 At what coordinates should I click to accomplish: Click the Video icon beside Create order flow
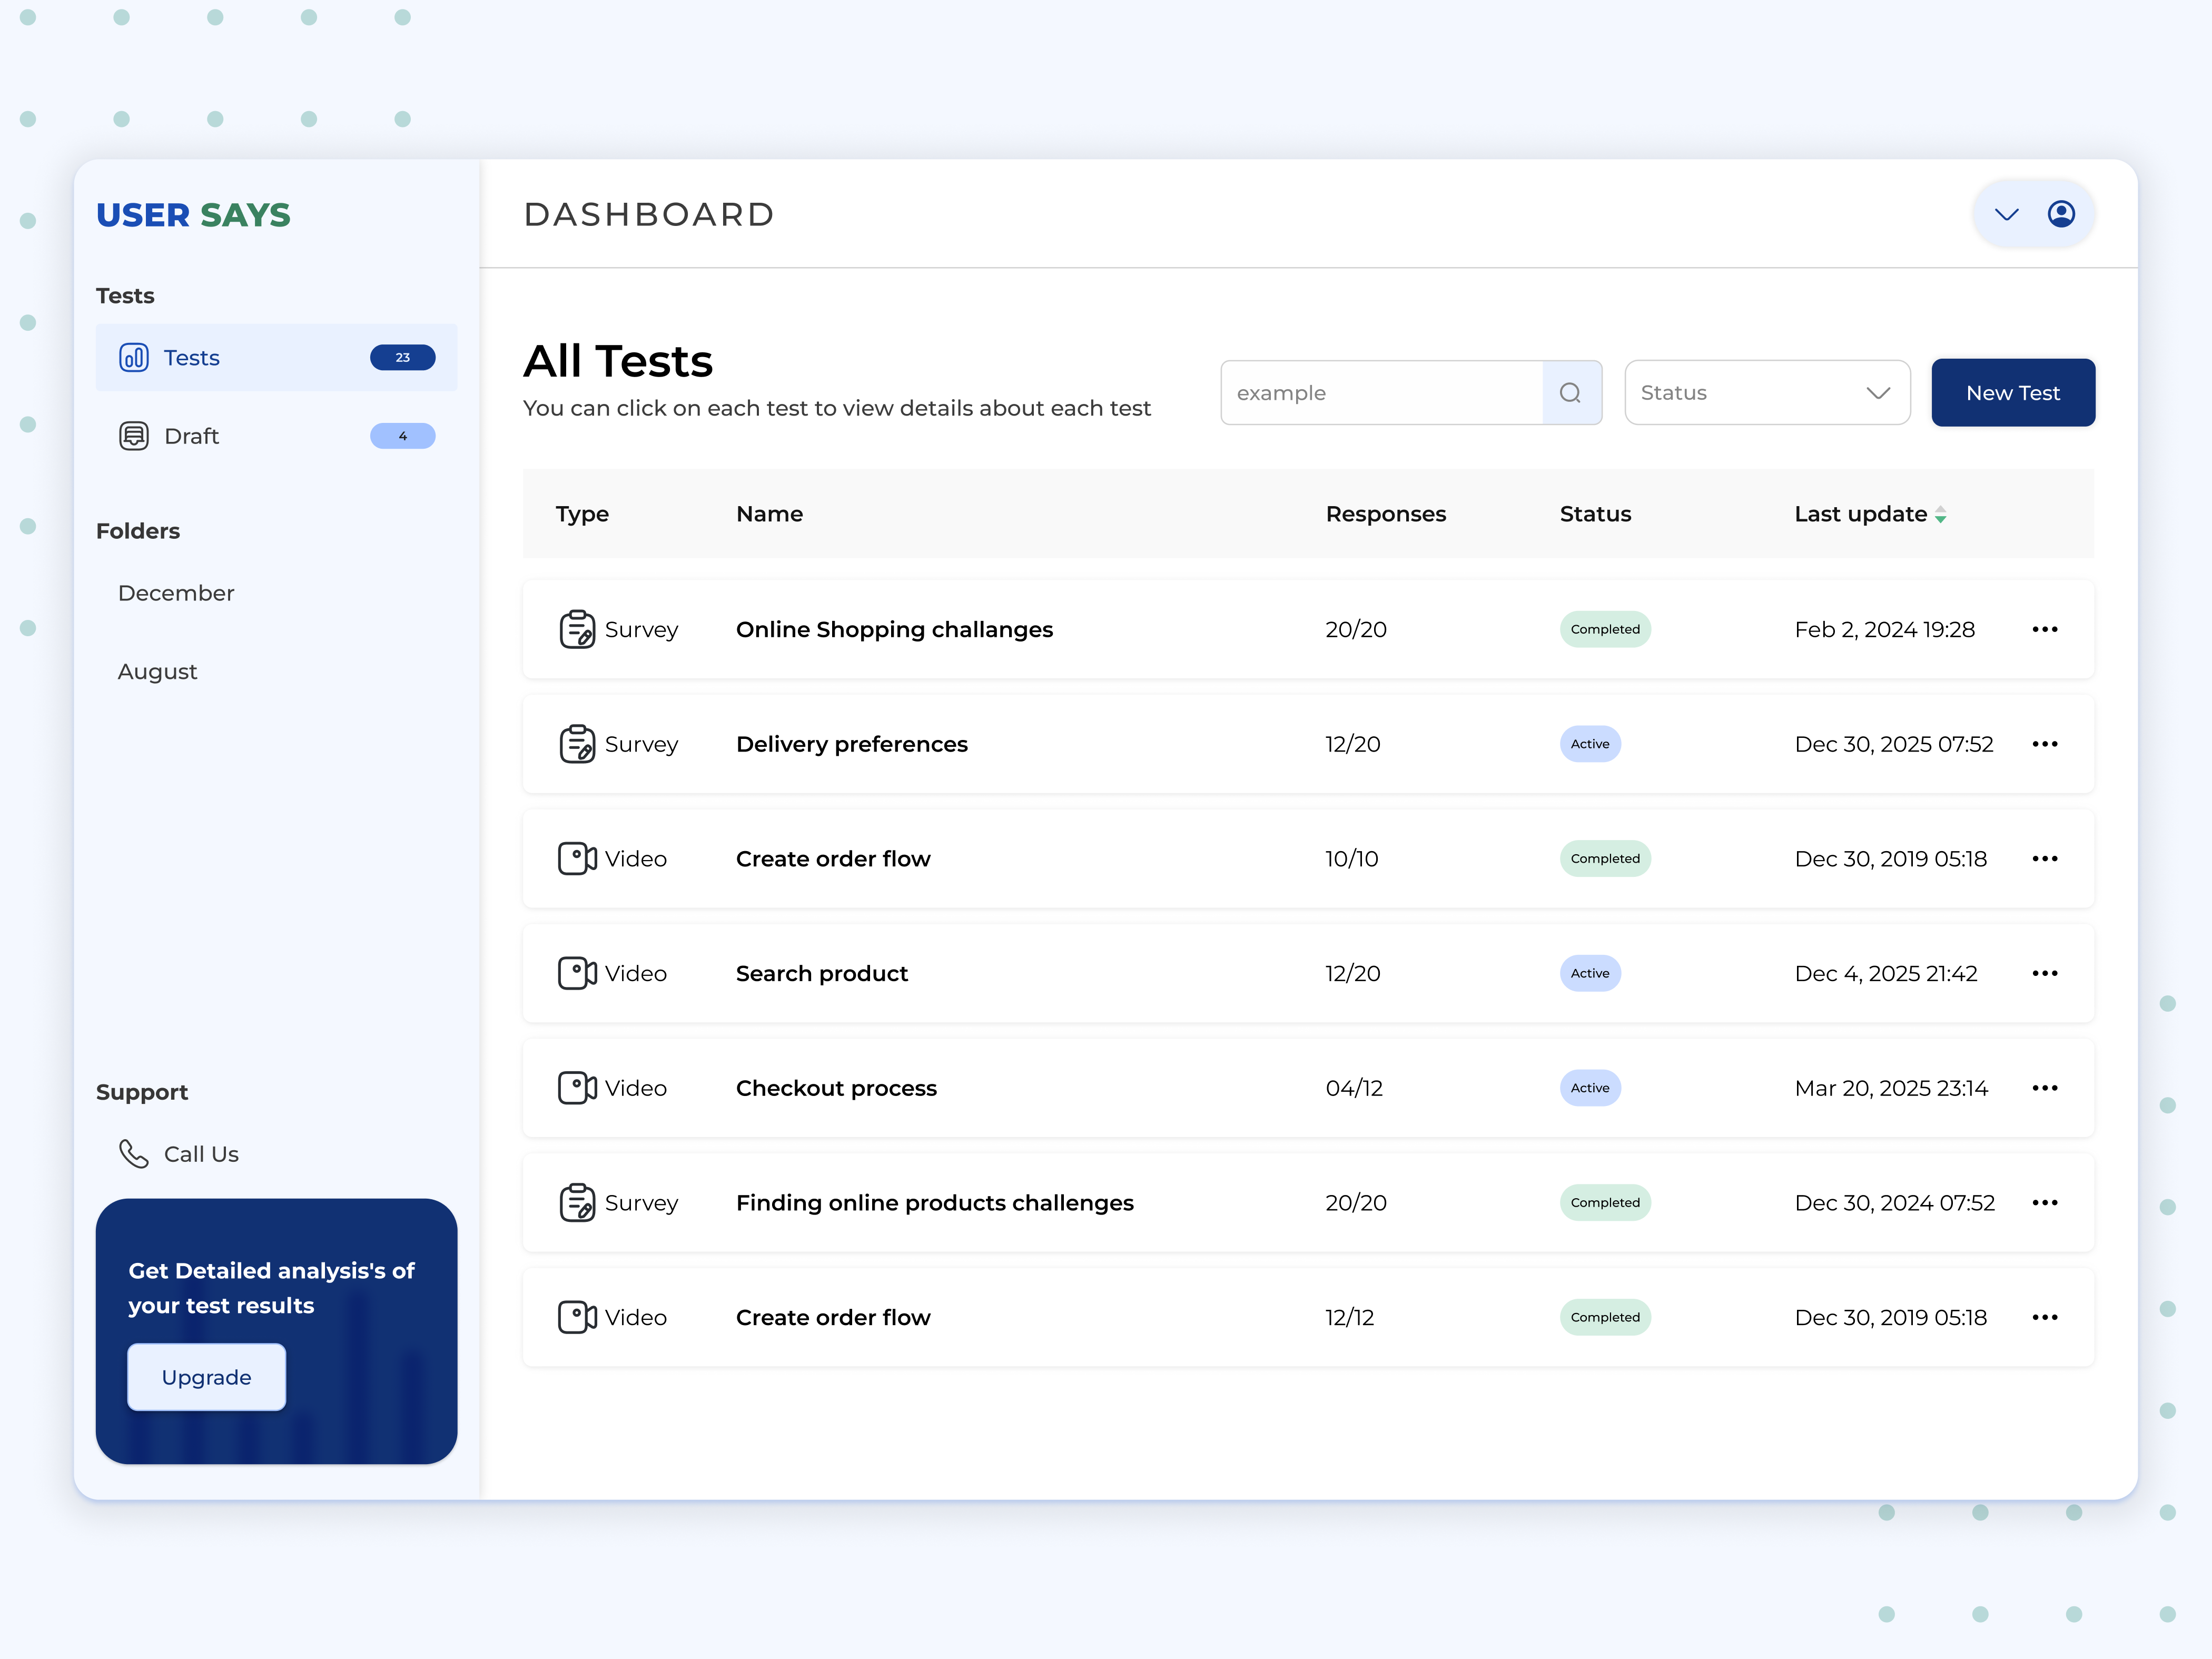[x=577, y=858]
